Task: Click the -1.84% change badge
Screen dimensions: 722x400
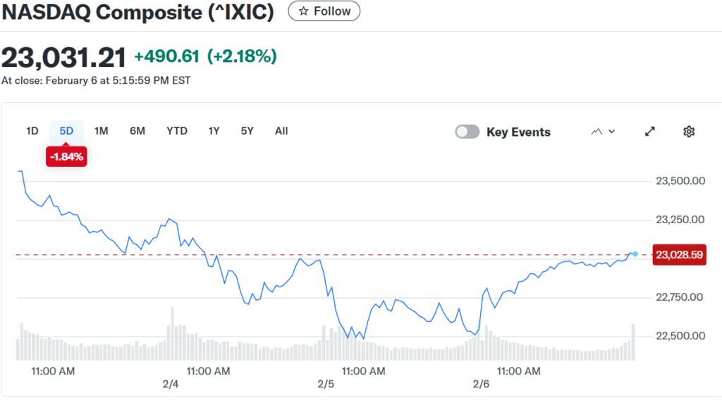Action: [66, 157]
